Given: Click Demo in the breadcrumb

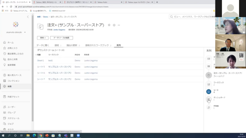Looking at the screenshot, I should coord(45,17).
